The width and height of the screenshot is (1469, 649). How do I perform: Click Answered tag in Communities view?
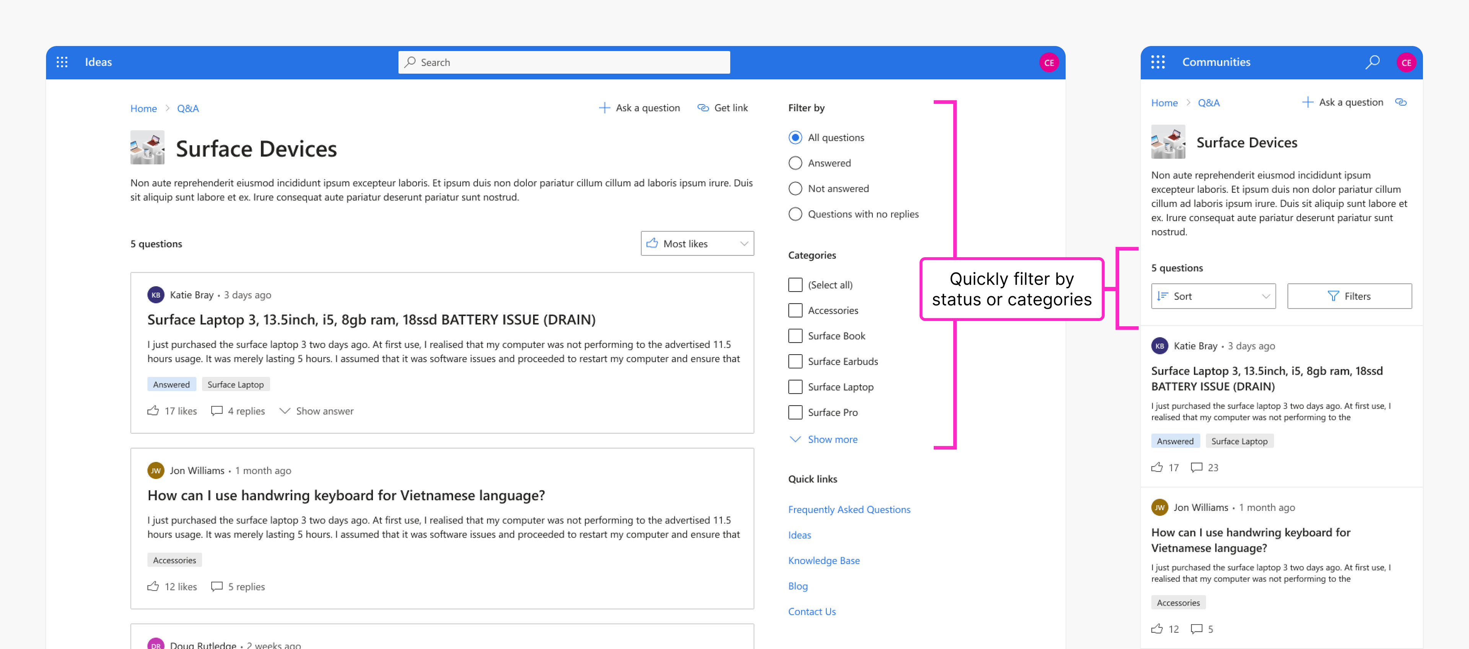pos(1175,441)
